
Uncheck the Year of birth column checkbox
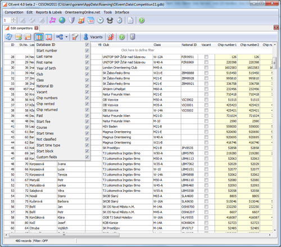(87, 68)
